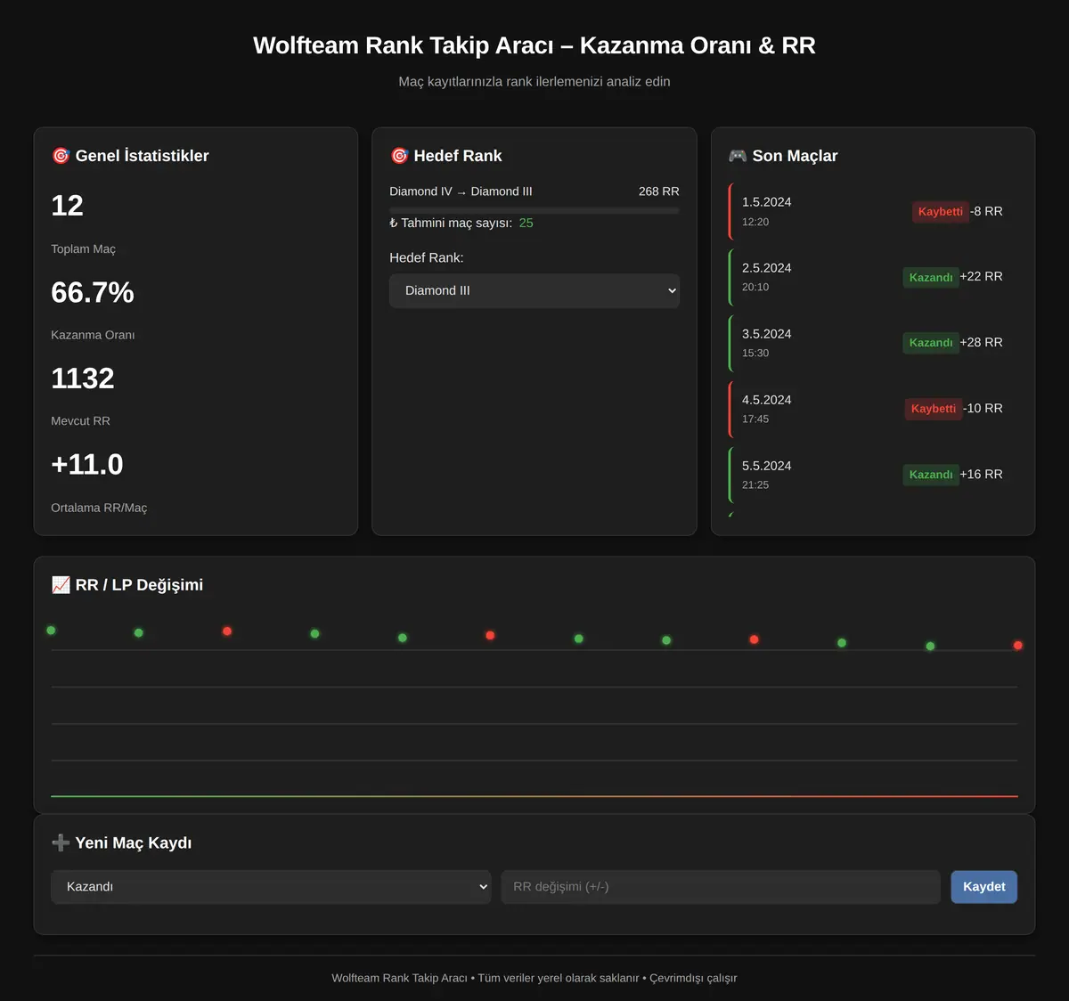This screenshot has width=1069, height=1001.
Task: Click the 12 Toplam Maç value
Action: coord(67,206)
